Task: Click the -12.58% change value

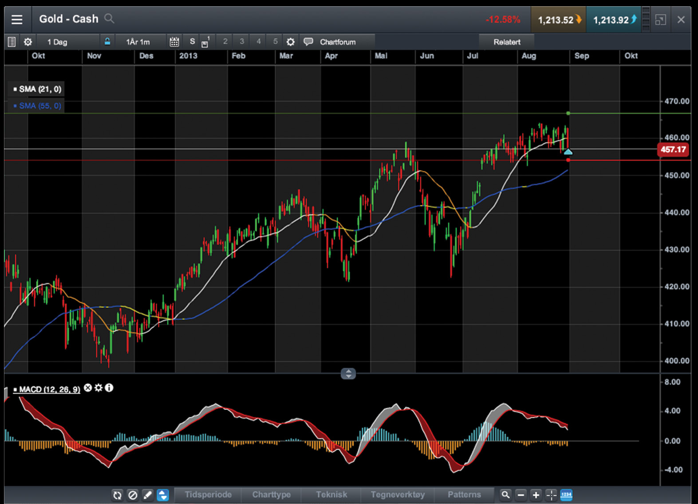Action: (x=503, y=20)
